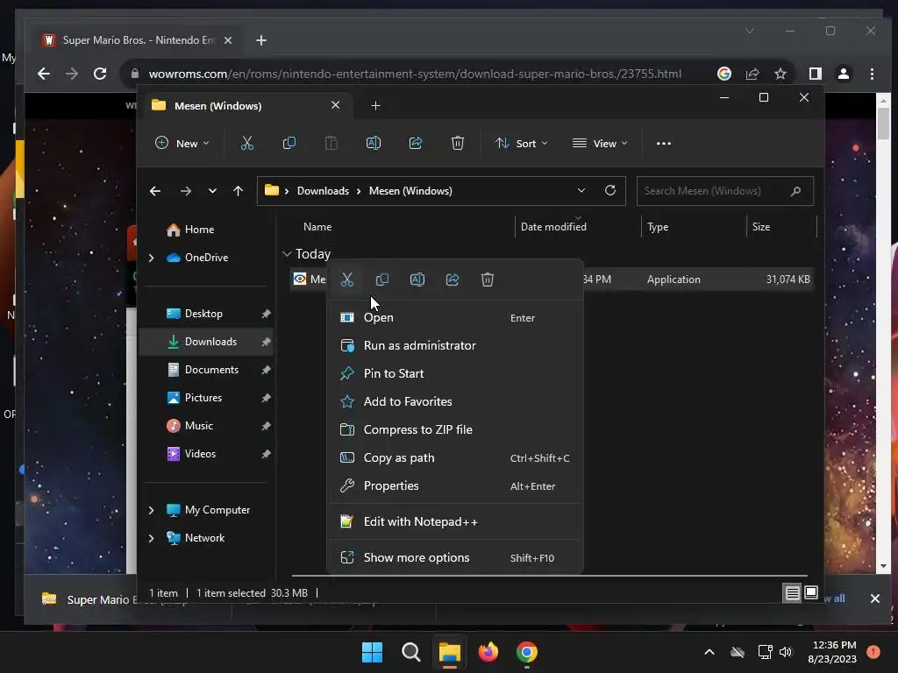This screenshot has width=898, height=673.
Task: Choose Add to Favorites
Action: coord(456,401)
